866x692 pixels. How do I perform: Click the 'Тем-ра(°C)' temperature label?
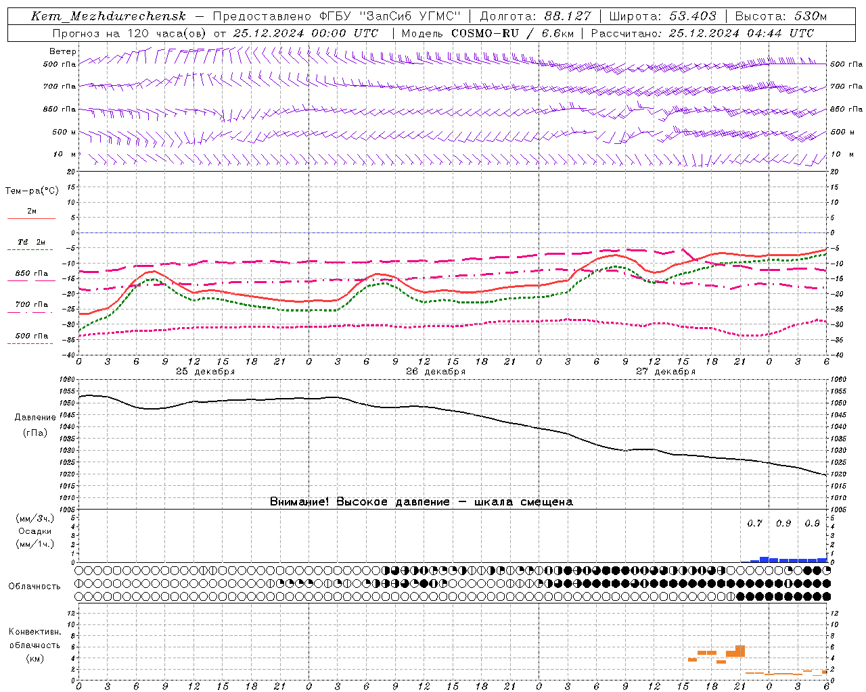(32, 191)
